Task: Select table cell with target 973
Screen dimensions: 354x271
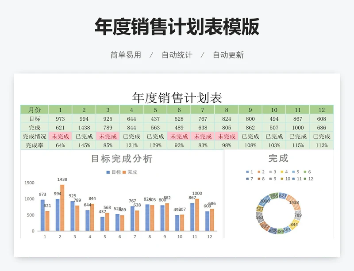Action: point(60,118)
